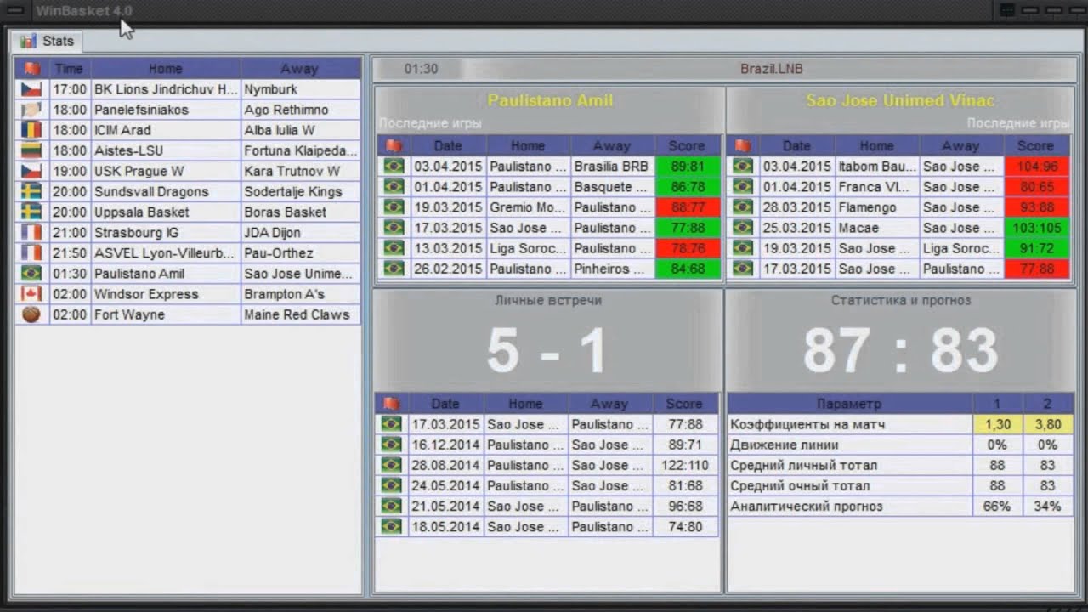The image size is (1088, 612).
Task: Click Brazil flag in 26.02.2015 Pinheiros row
Action: [393, 269]
